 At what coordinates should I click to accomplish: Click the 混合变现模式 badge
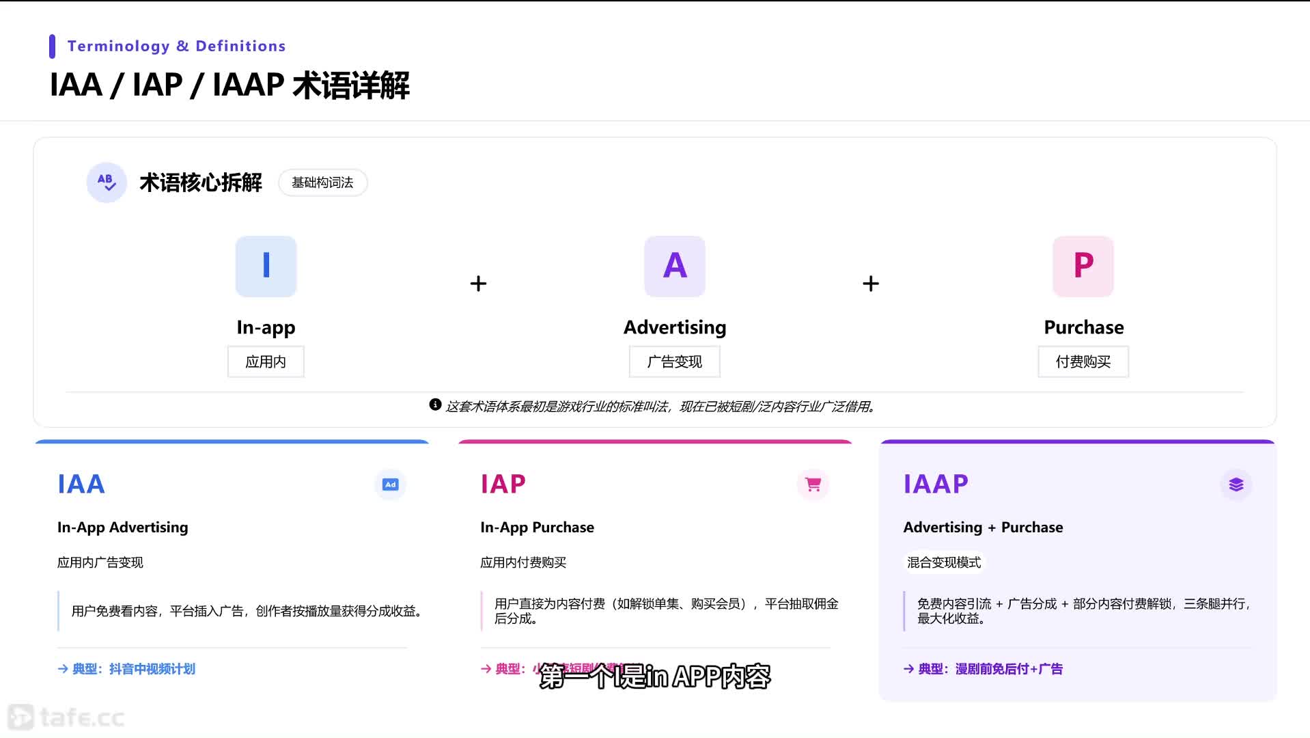pyautogui.click(x=943, y=562)
